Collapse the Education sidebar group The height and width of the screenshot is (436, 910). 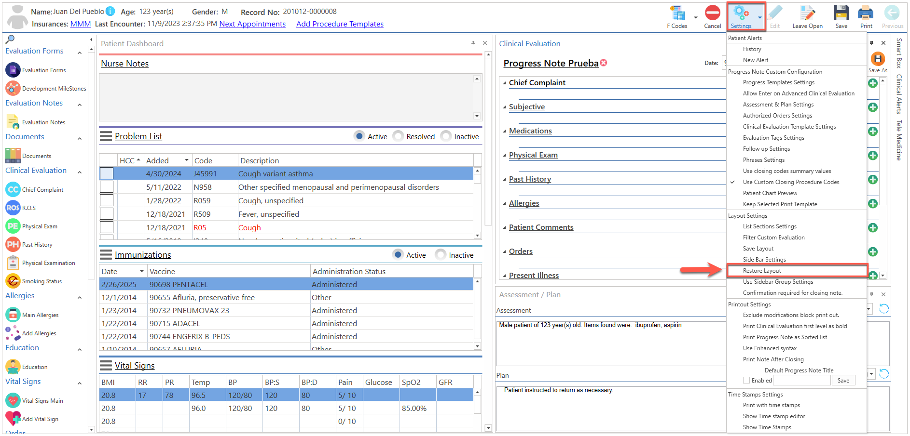(80, 349)
